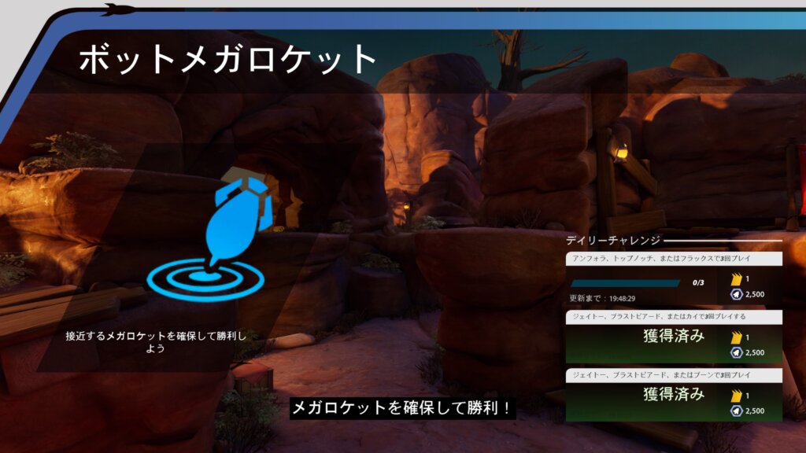Viewport: 806px width, 453px height.
Task: Click the ジェイトー…ブーンで3回プレイ challenge header
Action: point(674,375)
